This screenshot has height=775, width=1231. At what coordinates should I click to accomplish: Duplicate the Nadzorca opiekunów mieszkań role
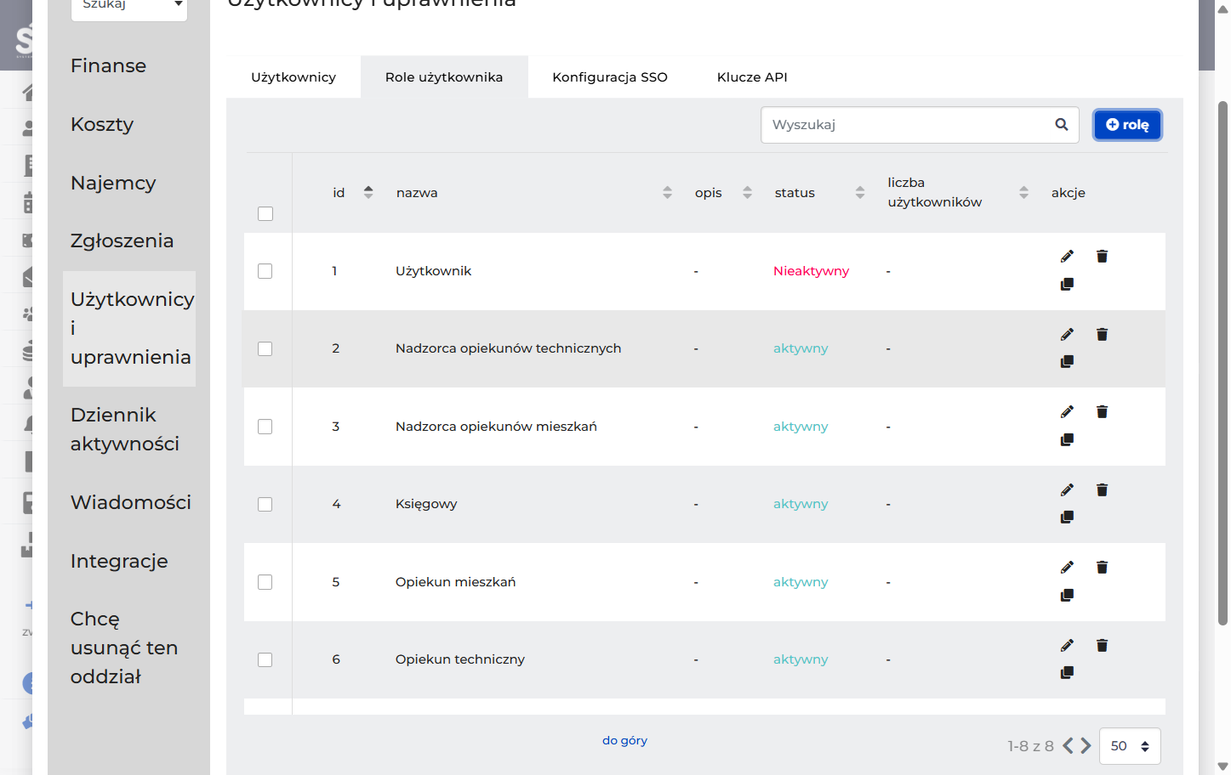1067,439
